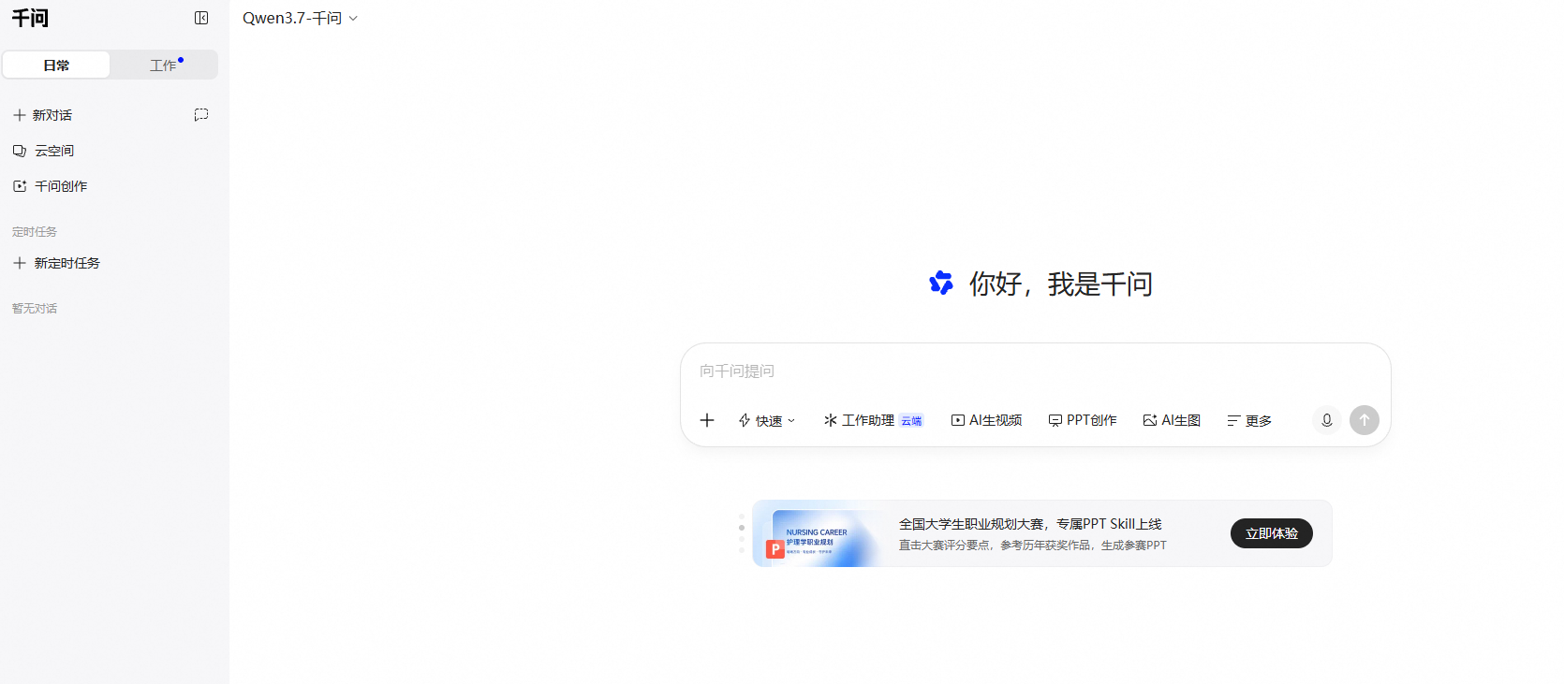Open the 快速 mode dropdown
The image size is (1564, 684).
[767, 420]
